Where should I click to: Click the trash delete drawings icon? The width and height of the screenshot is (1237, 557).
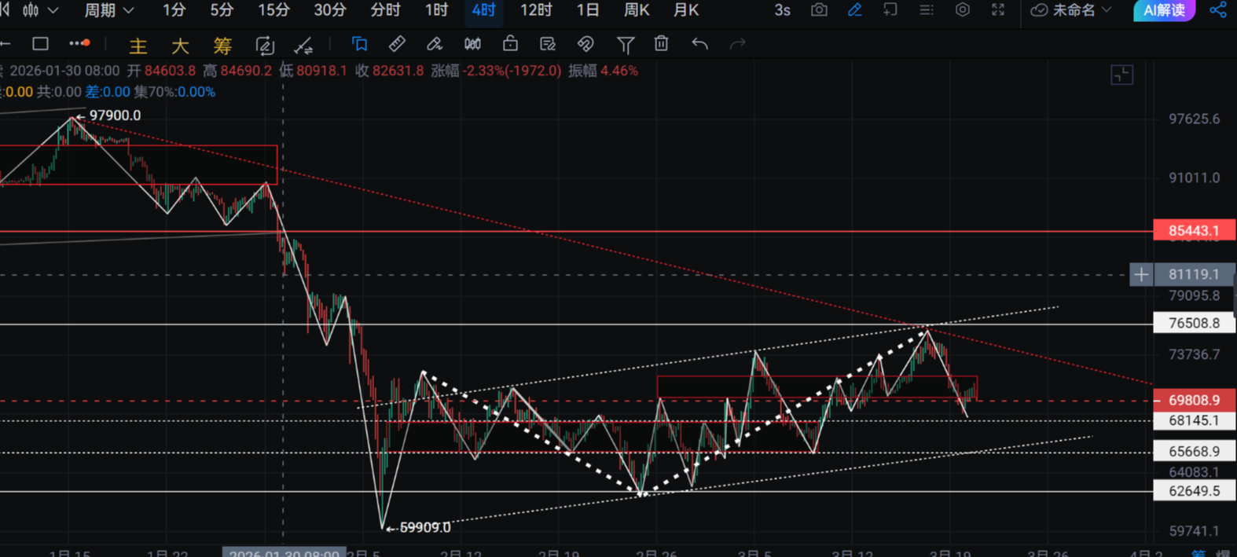661,44
